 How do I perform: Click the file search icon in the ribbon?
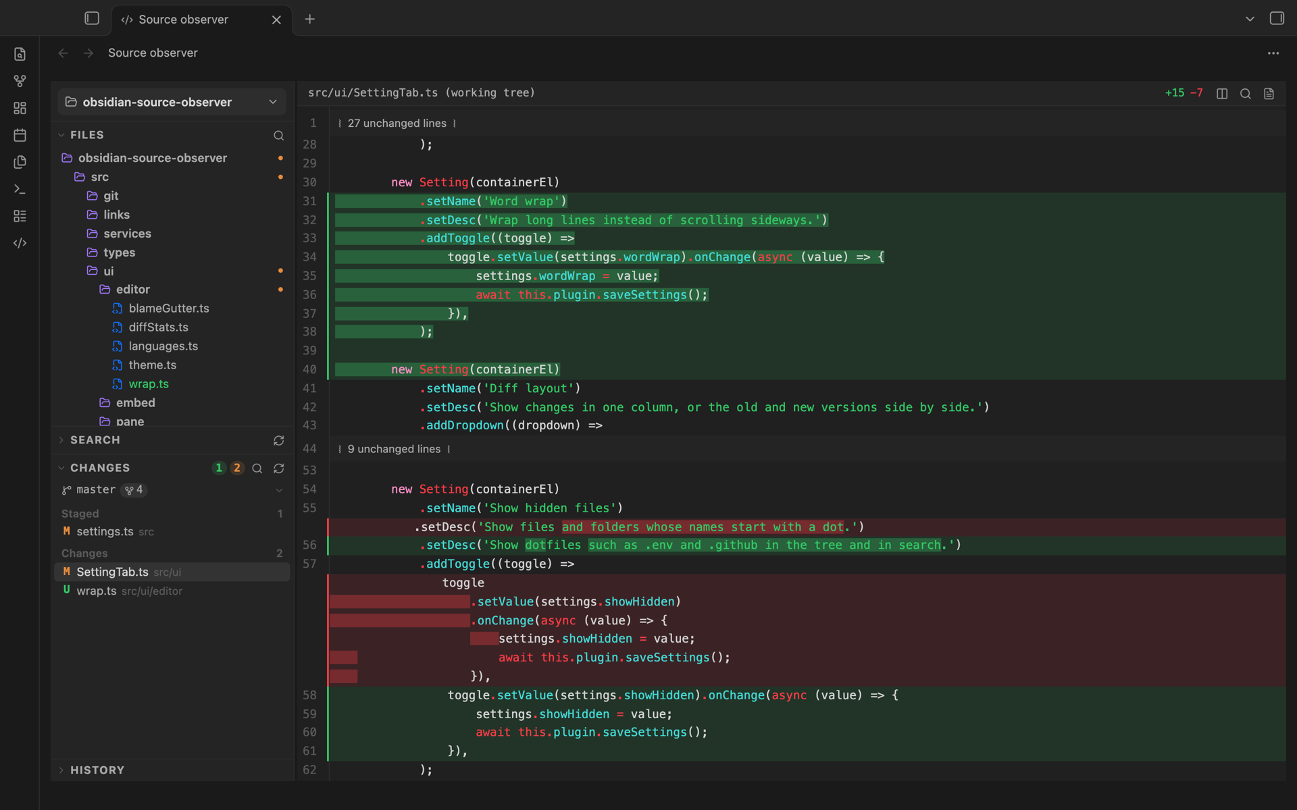(x=20, y=54)
